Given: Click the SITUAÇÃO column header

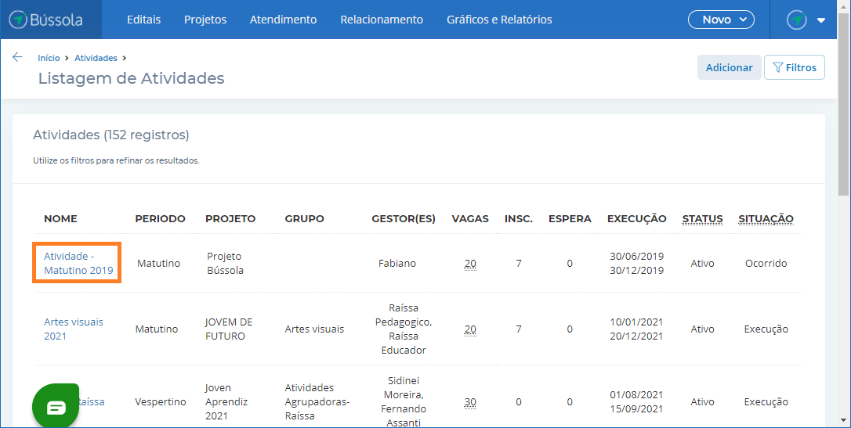Looking at the screenshot, I should tap(766, 219).
